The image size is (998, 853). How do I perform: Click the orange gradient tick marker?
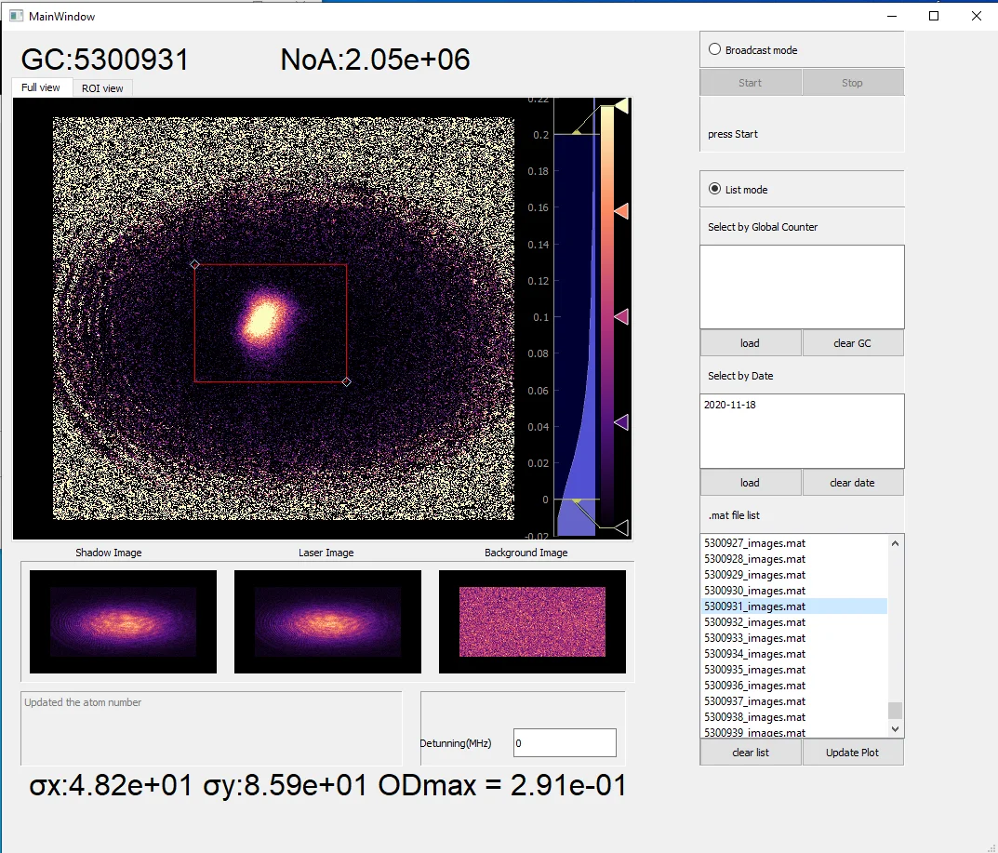coord(621,212)
